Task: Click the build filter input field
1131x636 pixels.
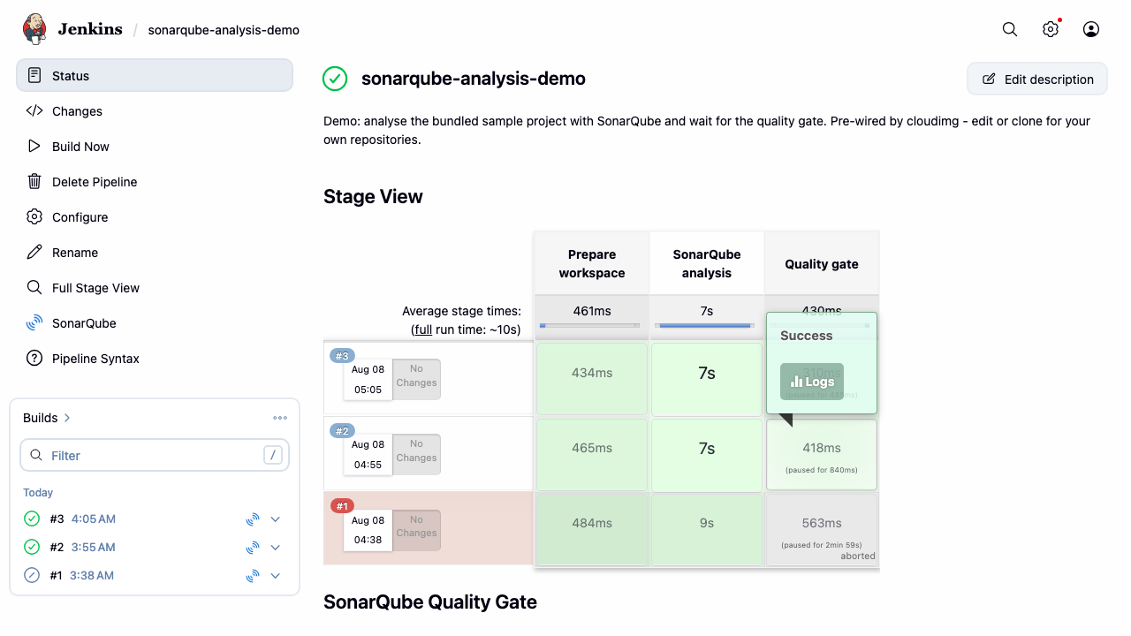Action: (155, 455)
